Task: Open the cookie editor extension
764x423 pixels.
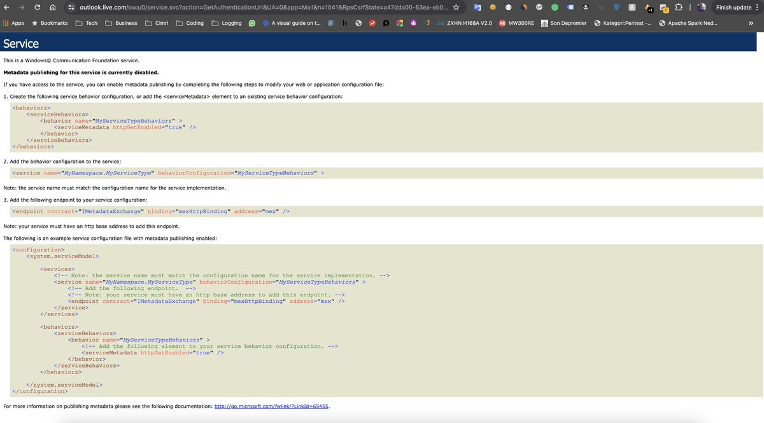Action: click(493, 7)
